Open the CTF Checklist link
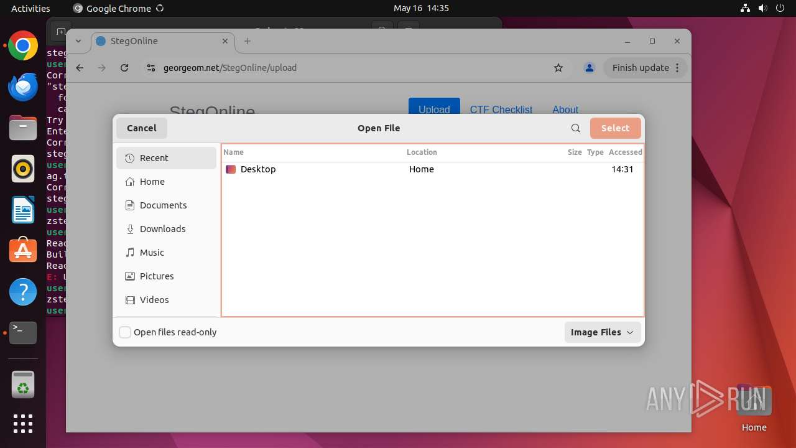The width and height of the screenshot is (796, 448). tap(501, 110)
